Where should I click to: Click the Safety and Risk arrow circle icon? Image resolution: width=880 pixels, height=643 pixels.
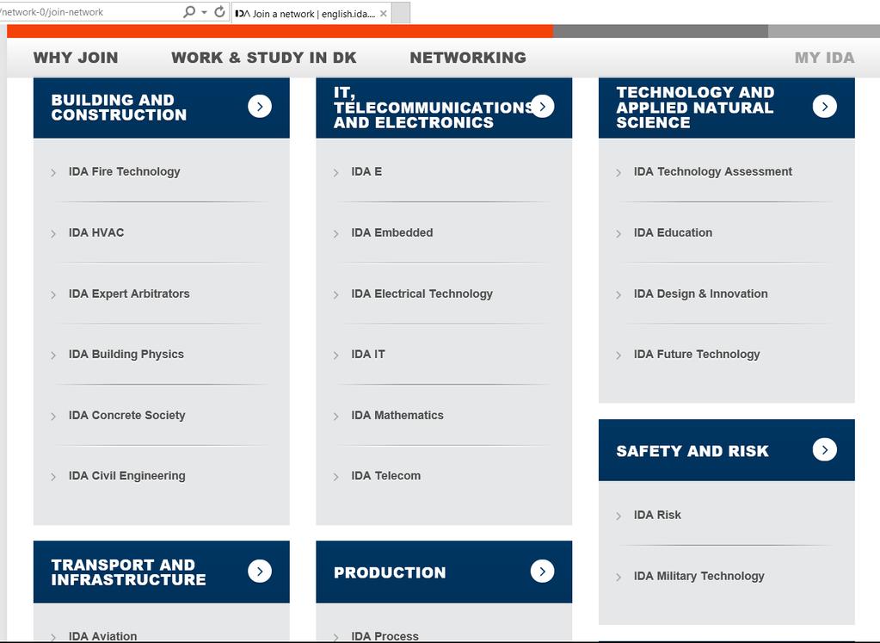pos(824,449)
